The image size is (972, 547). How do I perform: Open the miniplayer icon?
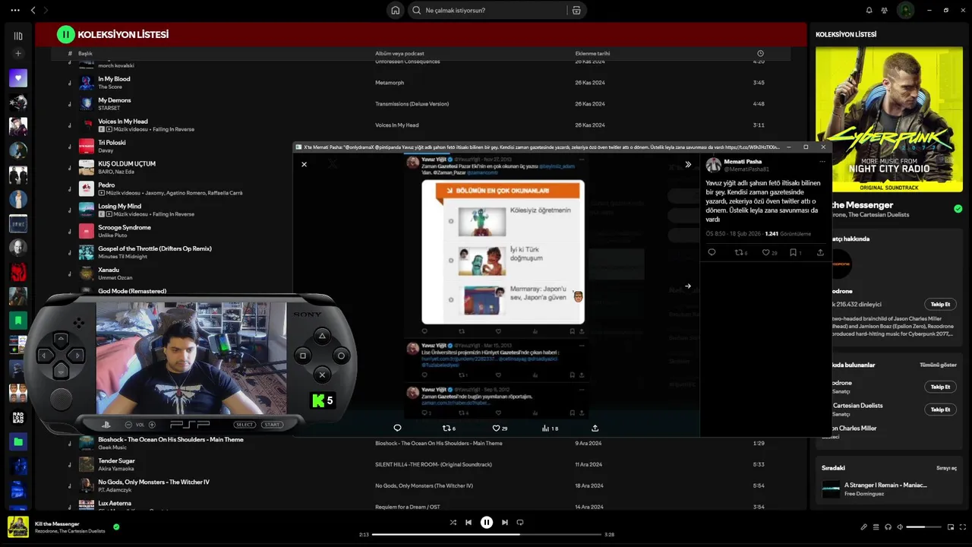pyautogui.click(x=950, y=527)
